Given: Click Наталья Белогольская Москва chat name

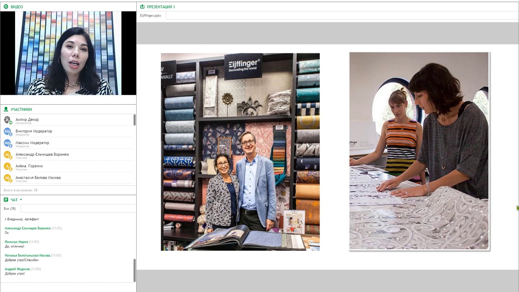Looking at the screenshot, I should pyautogui.click(x=28, y=255).
